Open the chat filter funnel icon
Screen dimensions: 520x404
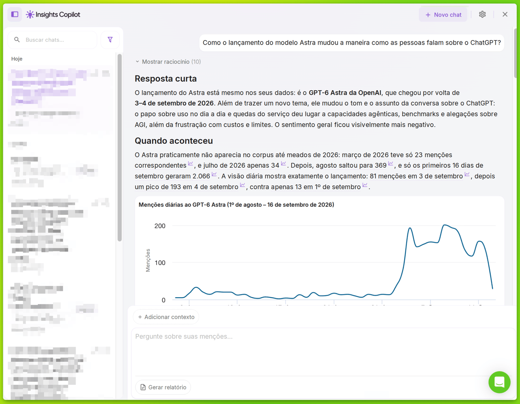(110, 40)
